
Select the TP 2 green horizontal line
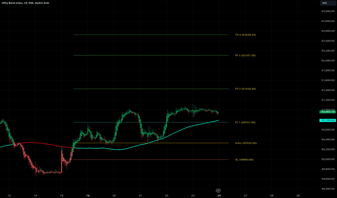[151, 89]
